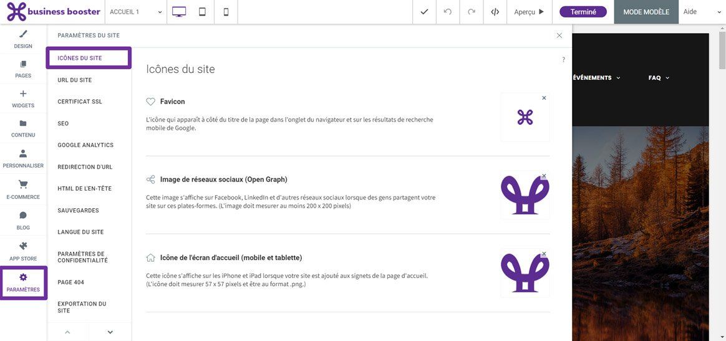
Task: Open the Widgets plus icon
Action: (23, 94)
